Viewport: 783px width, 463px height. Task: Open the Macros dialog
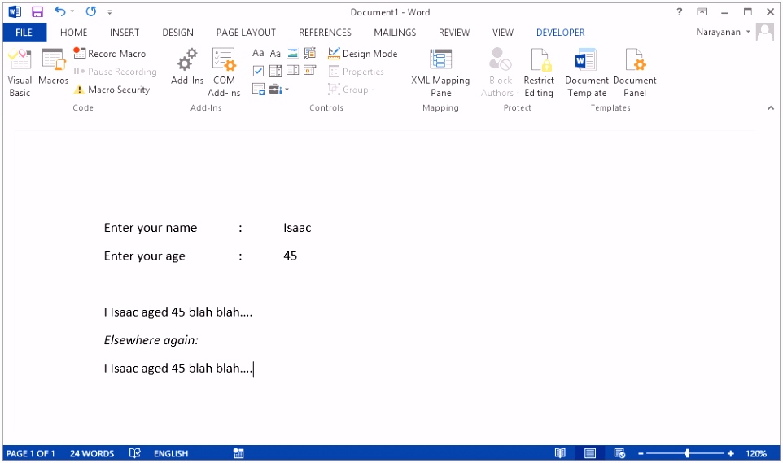click(x=53, y=67)
